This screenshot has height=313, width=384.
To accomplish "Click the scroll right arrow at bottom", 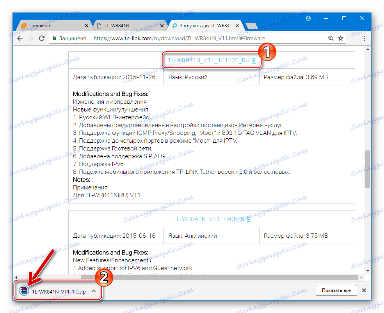I will [x=361, y=278].
